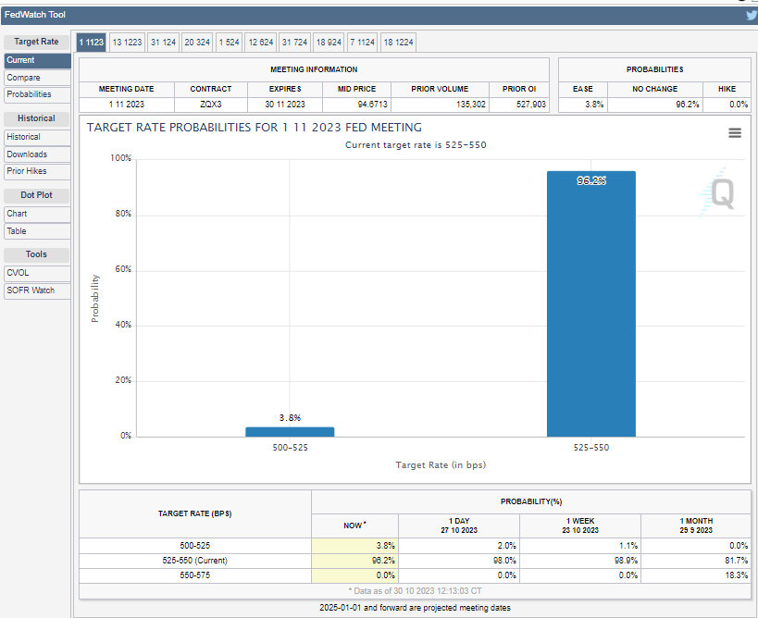This screenshot has height=618, width=758.
Task: Click the Twitter bird icon in header
Action: (x=751, y=15)
